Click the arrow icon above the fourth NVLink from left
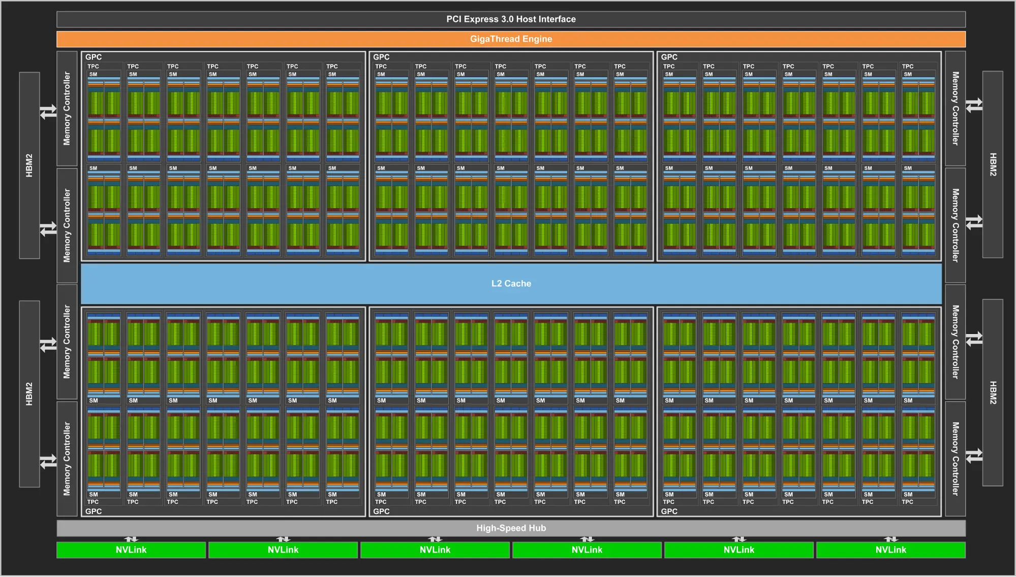The width and height of the screenshot is (1016, 577). [587, 539]
